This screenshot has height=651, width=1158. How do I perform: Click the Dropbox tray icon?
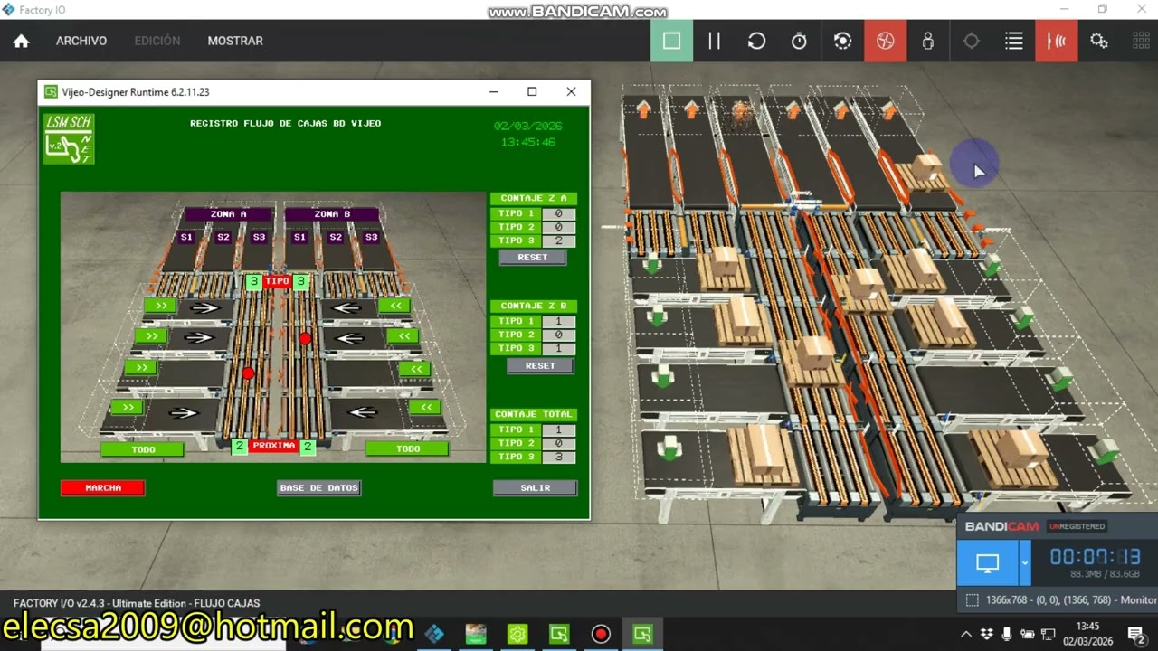987,634
